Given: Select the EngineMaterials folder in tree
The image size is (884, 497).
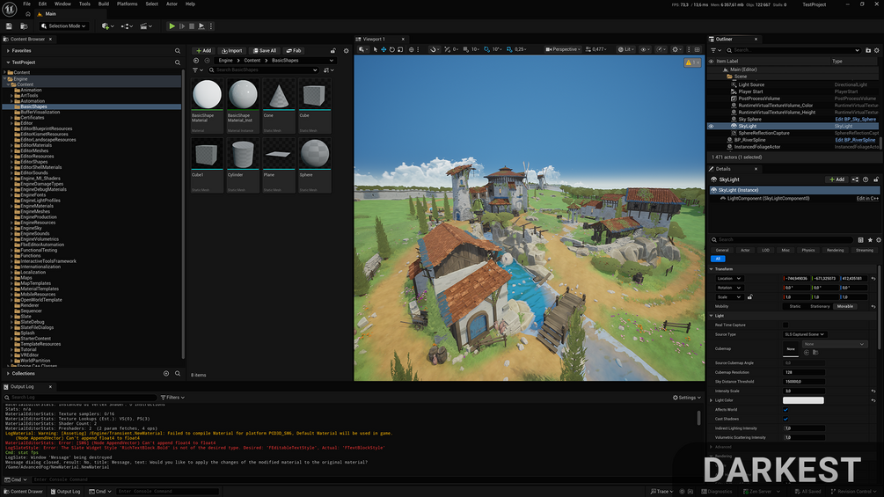Looking at the screenshot, I should point(37,206).
